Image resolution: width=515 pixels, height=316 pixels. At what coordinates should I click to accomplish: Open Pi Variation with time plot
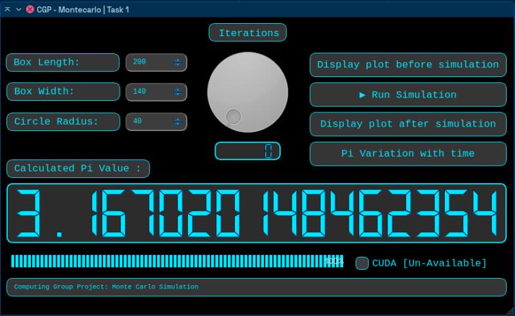tap(408, 154)
